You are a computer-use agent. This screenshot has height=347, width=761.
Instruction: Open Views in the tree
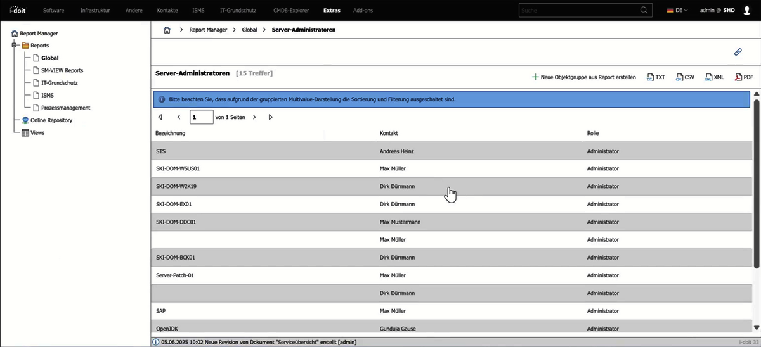click(x=37, y=133)
